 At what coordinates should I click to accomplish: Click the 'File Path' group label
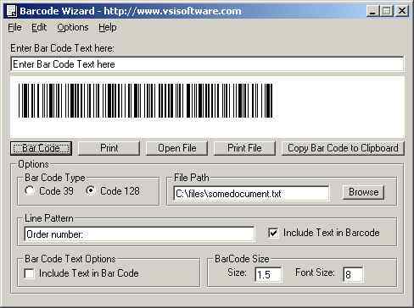click(192, 178)
